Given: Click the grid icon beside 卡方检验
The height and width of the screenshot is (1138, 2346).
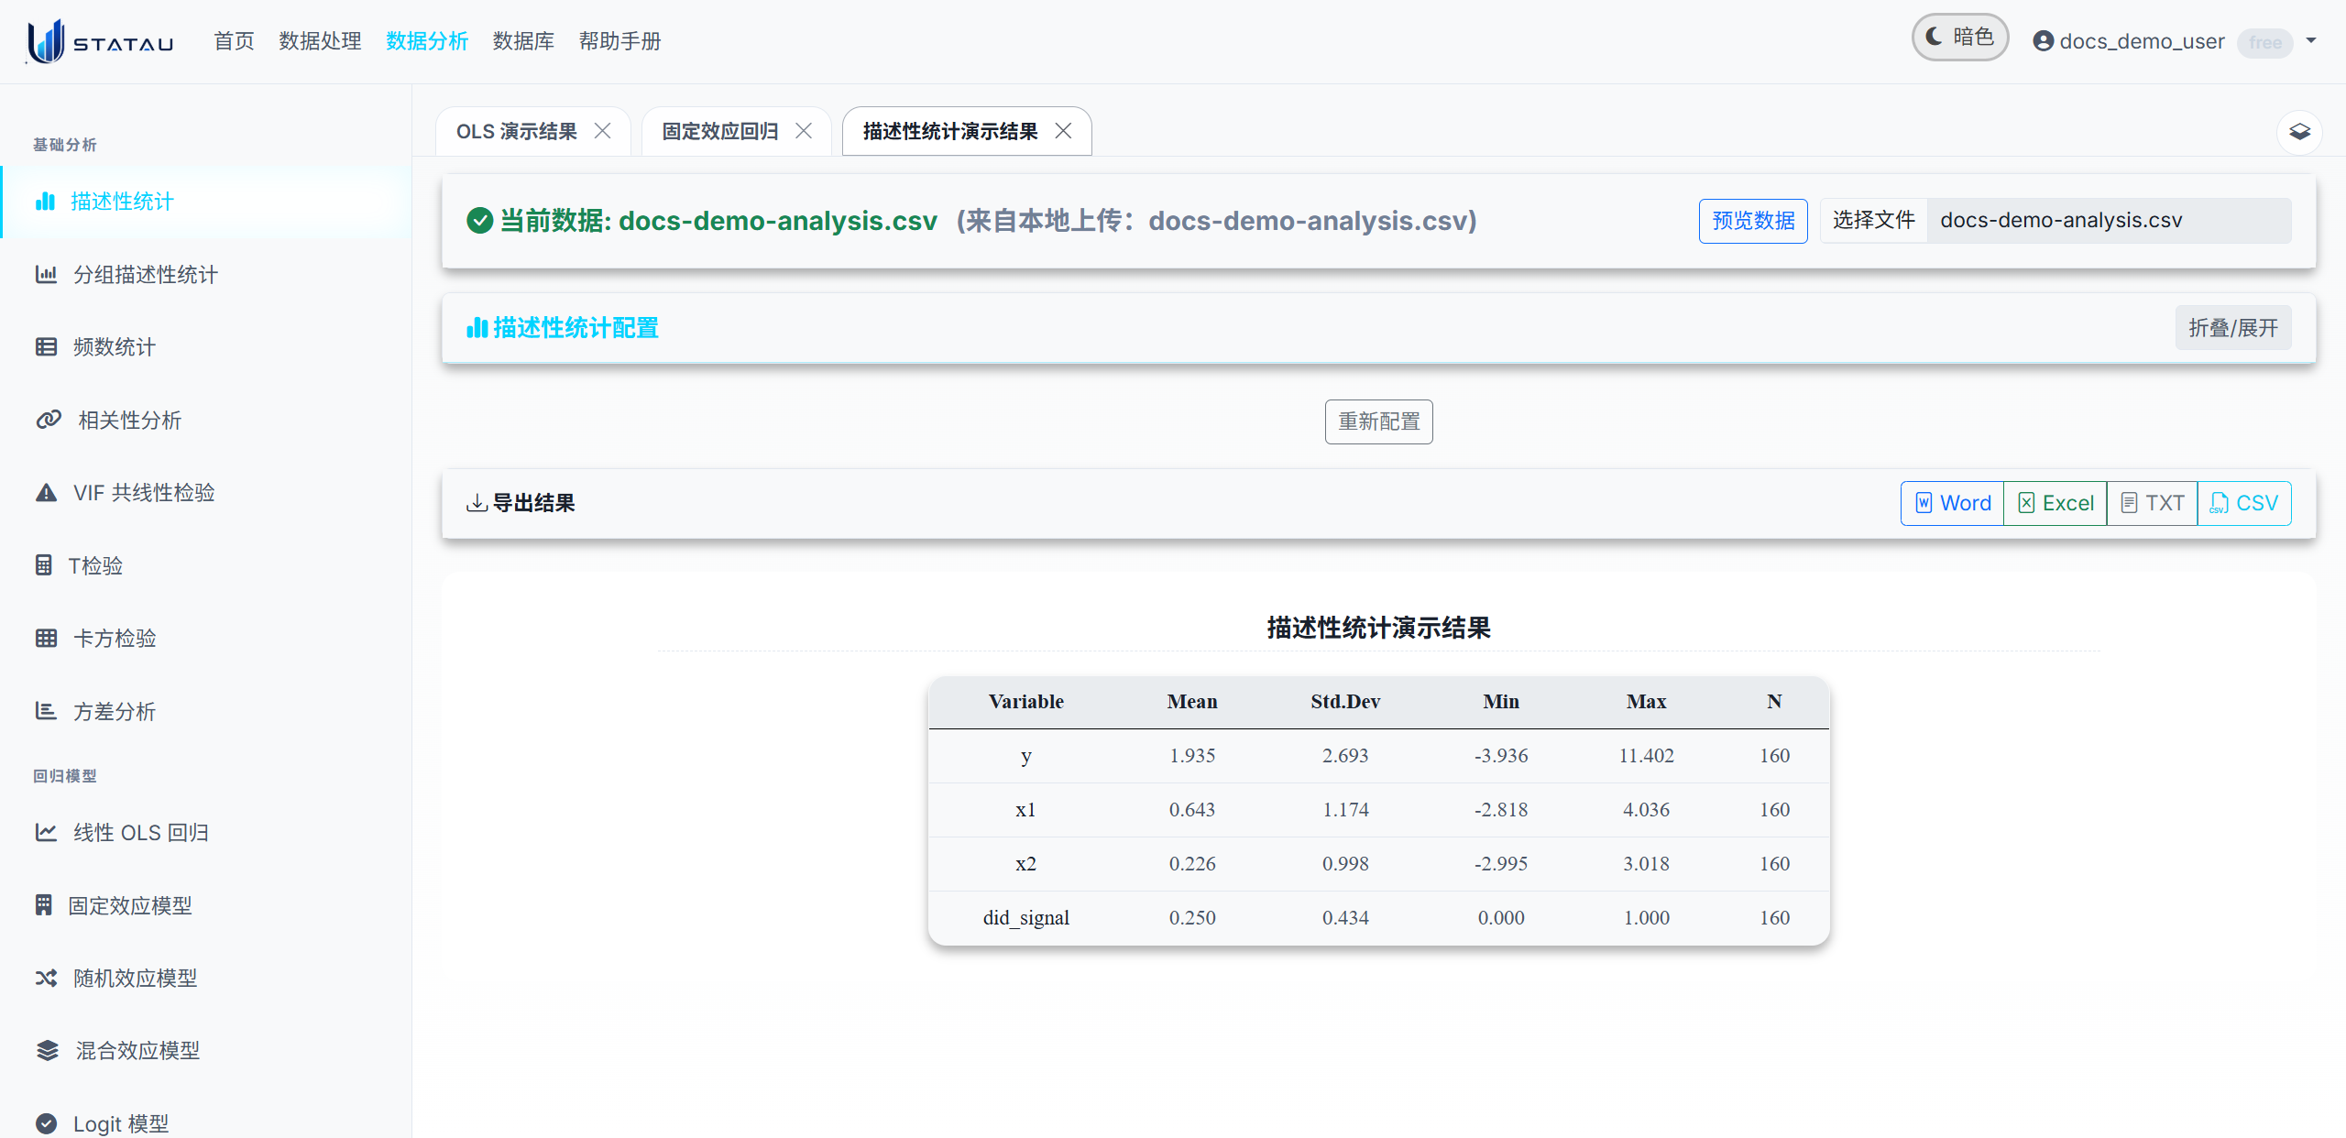Looking at the screenshot, I should click(x=46, y=638).
